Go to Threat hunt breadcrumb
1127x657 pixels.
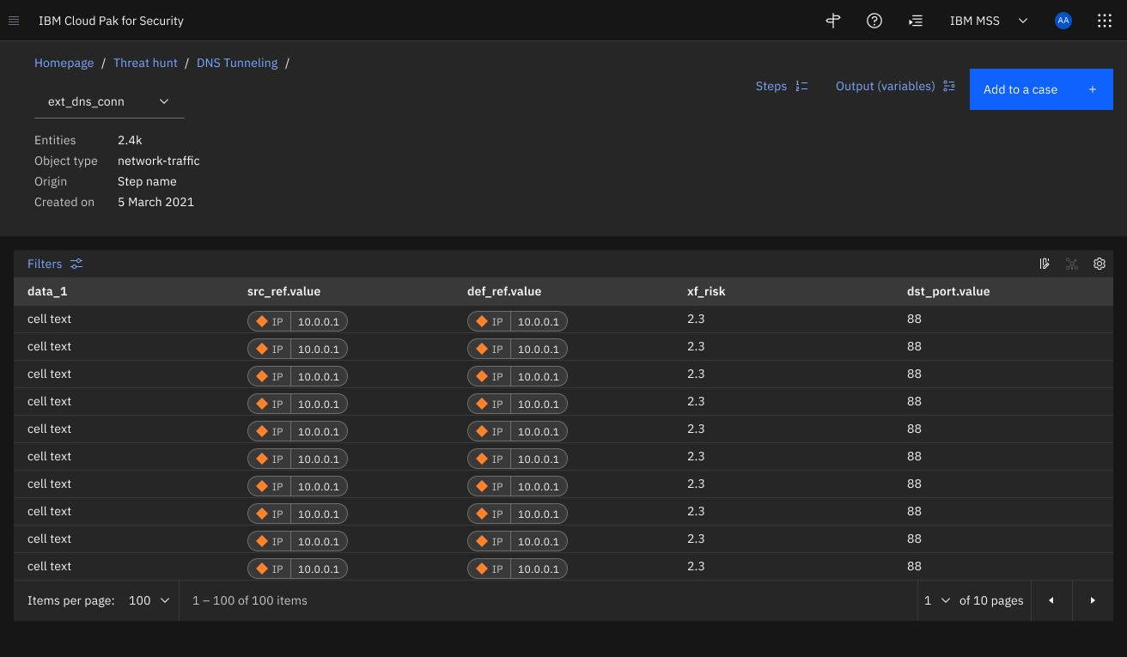pos(145,63)
